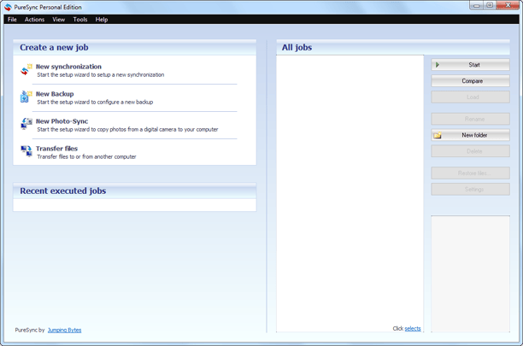Screen dimensions: 523x346
Task: Click the Delete button
Action: pyautogui.click(x=470, y=151)
